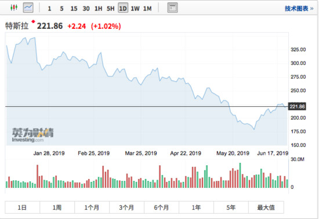Viewport: 319px width, 219px height.
Task: Click the Jan 28, 2019 date label
Action: pyautogui.click(x=49, y=153)
